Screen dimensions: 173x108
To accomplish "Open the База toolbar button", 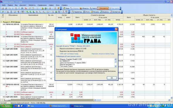I will click(66, 9).
